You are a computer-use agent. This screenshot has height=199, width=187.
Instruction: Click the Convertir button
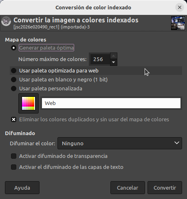[165, 188]
